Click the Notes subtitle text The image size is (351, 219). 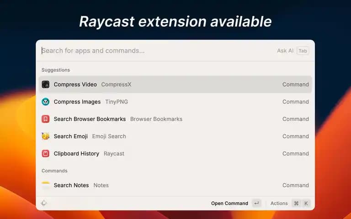[101, 185]
